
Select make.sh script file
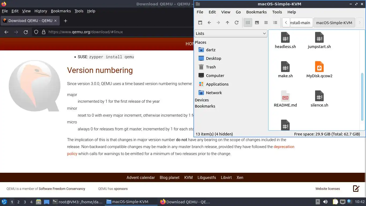tap(285, 70)
